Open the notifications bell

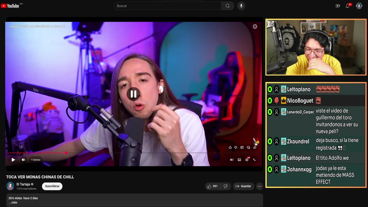click(x=348, y=6)
